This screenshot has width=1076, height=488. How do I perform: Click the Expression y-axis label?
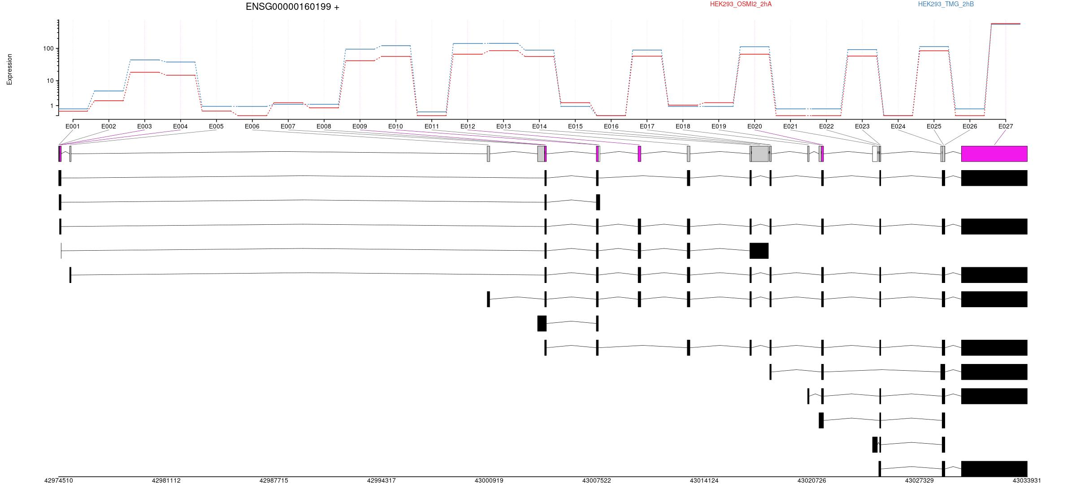9,69
